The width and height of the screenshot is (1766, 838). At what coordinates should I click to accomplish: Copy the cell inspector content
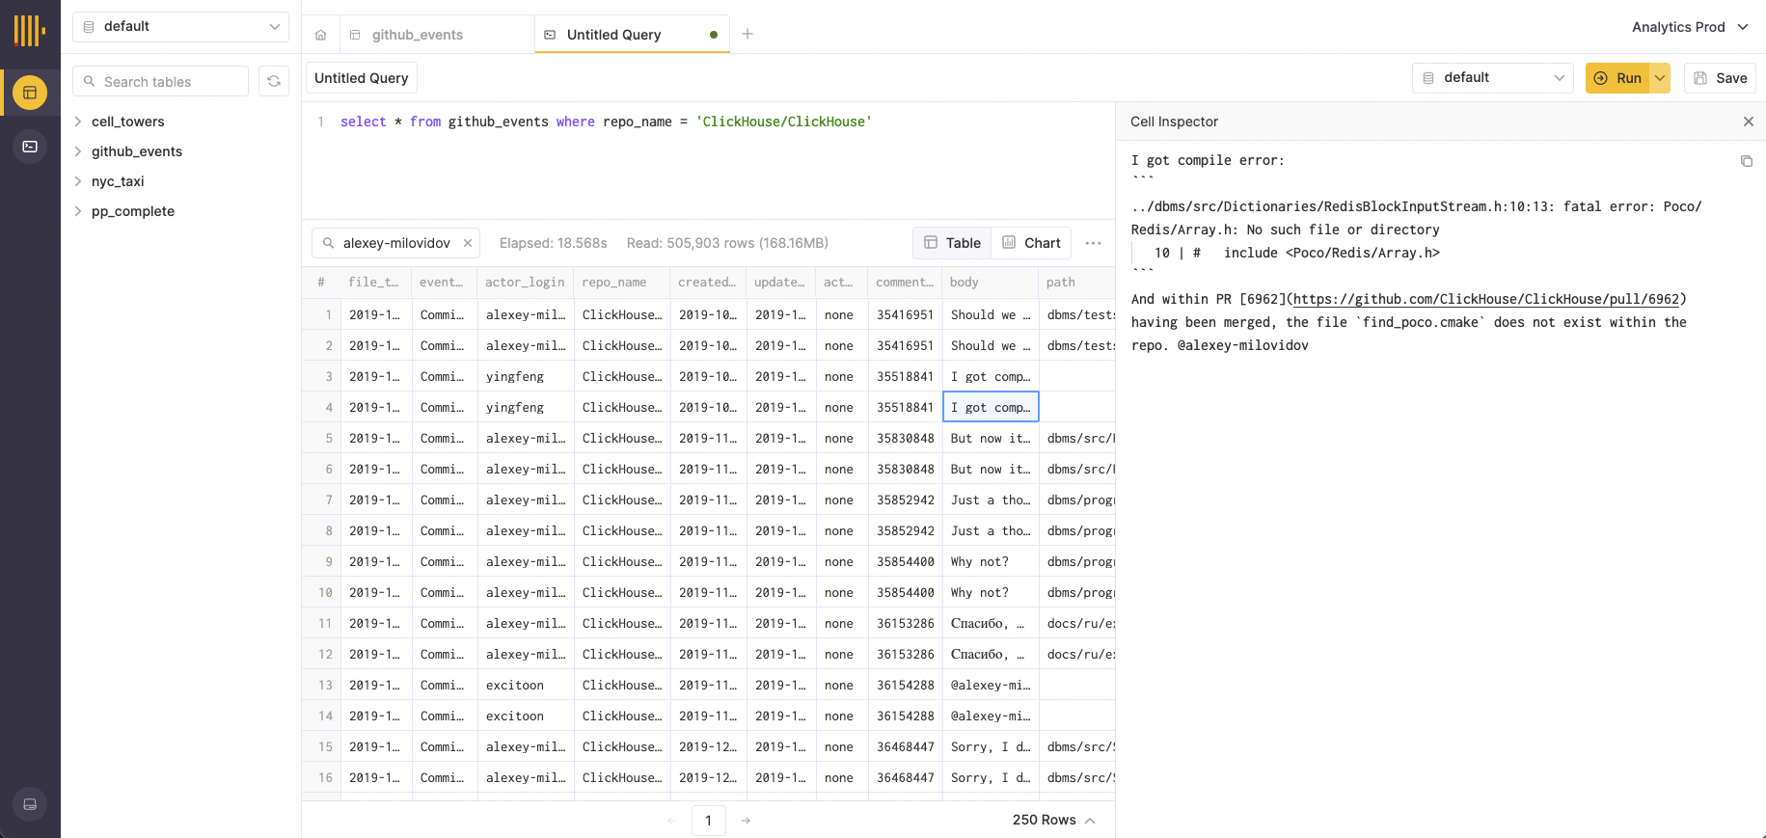(x=1746, y=161)
